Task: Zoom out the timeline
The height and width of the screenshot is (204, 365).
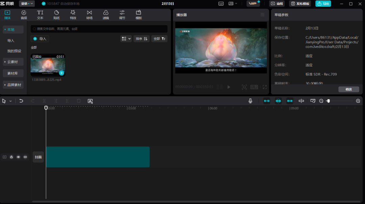Action: click(321, 101)
